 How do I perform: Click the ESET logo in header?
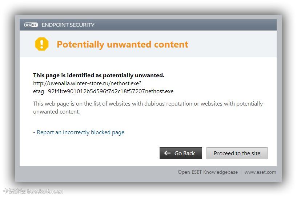tap(31, 25)
